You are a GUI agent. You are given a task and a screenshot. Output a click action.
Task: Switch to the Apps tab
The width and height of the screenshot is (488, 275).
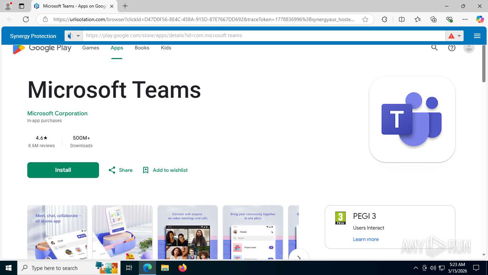click(x=117, y=48)
